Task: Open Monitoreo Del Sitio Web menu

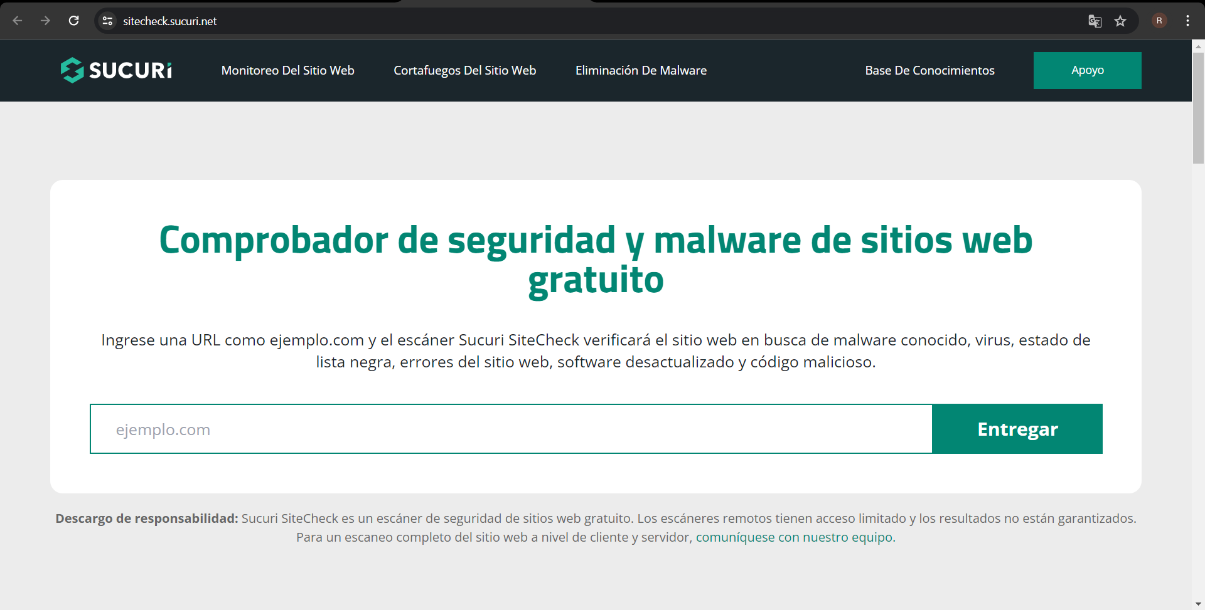Action: [x=287, y=70]
